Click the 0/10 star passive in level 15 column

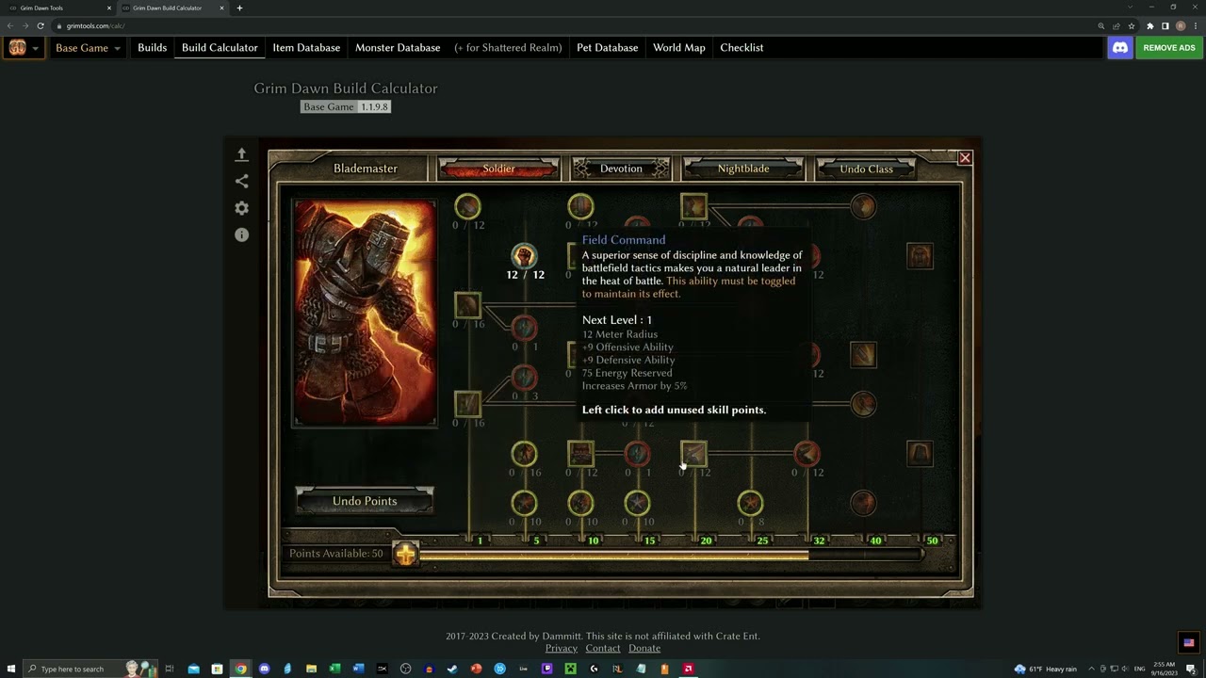[x=637, y=503]
